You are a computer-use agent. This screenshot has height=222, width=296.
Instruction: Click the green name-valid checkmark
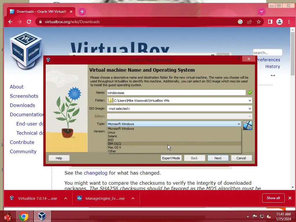coord(250,92)
